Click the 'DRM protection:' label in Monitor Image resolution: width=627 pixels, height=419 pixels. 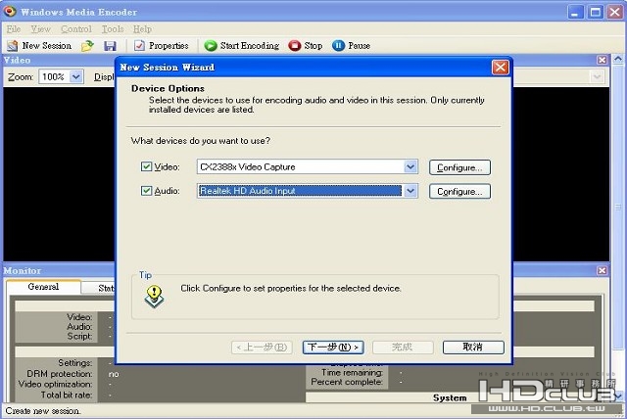point(59,373)
